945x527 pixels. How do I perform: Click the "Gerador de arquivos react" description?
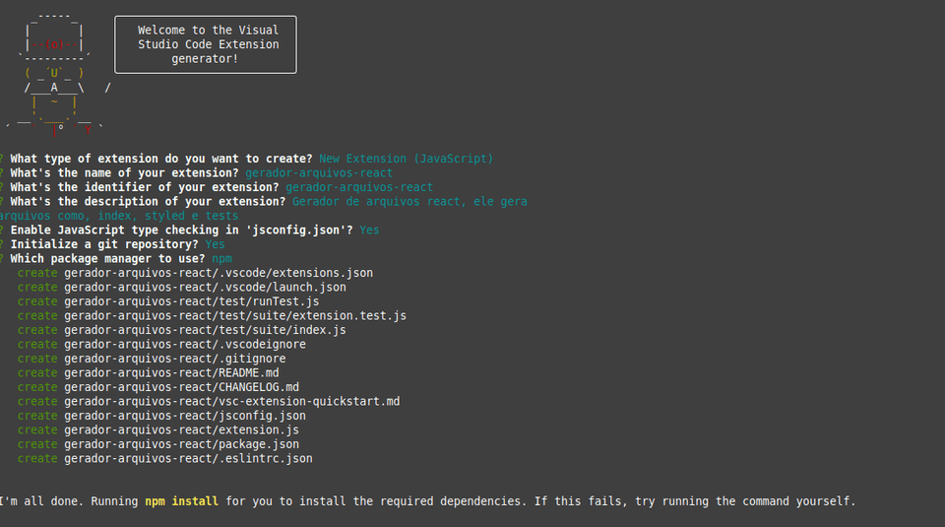click(409, 202)
